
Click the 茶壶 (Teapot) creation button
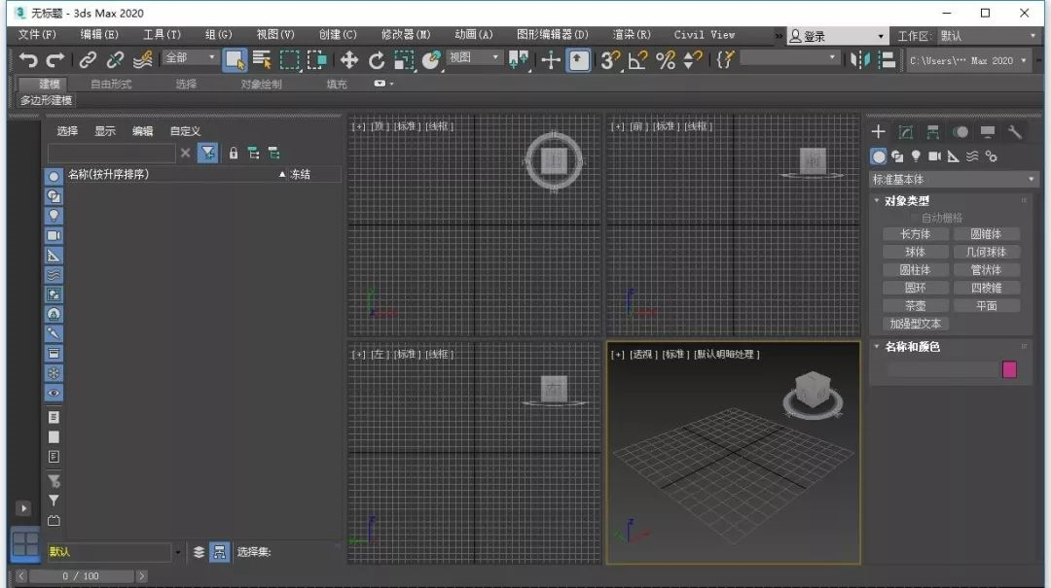(x=915, y=305)
